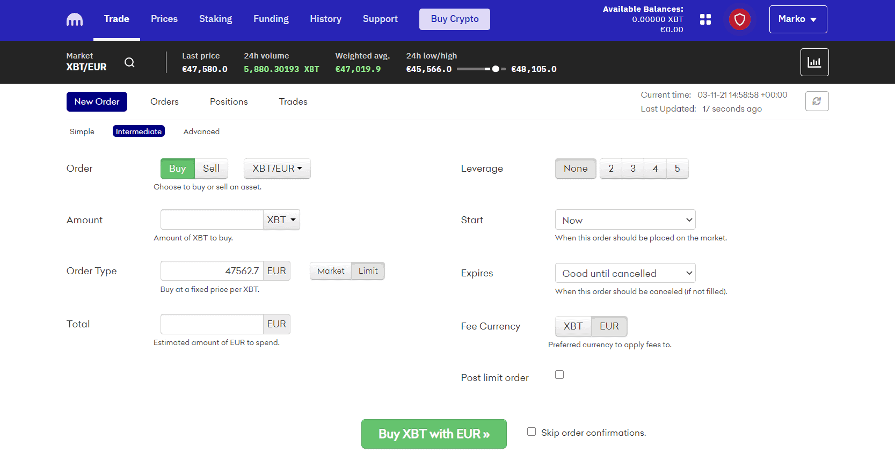
Task: Select Market order type
Action: (331, 271)
